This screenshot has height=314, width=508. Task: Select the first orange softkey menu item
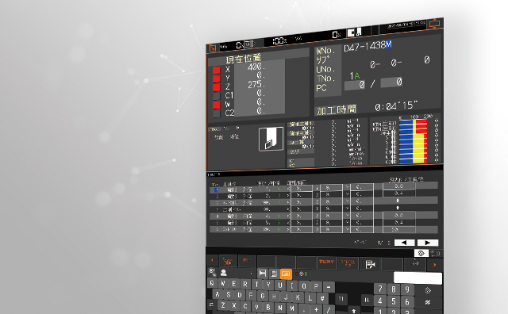tap(228, 261)
